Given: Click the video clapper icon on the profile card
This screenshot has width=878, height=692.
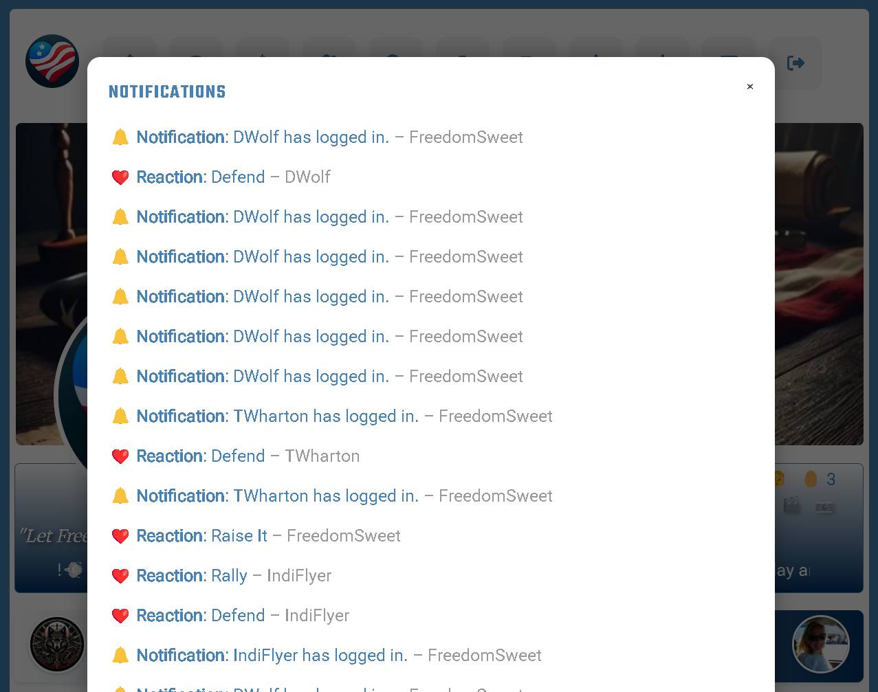Looking at the screenshot, I should pos(792,507).
